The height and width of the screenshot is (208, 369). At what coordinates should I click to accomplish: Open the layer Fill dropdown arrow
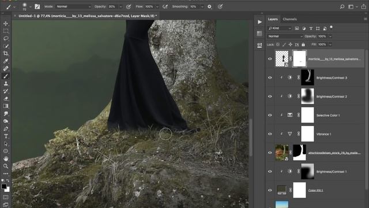click(x=330, y=44)
